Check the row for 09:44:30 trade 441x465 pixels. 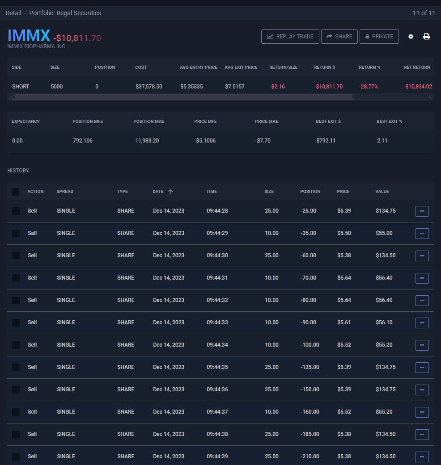(x=16, y=256)
